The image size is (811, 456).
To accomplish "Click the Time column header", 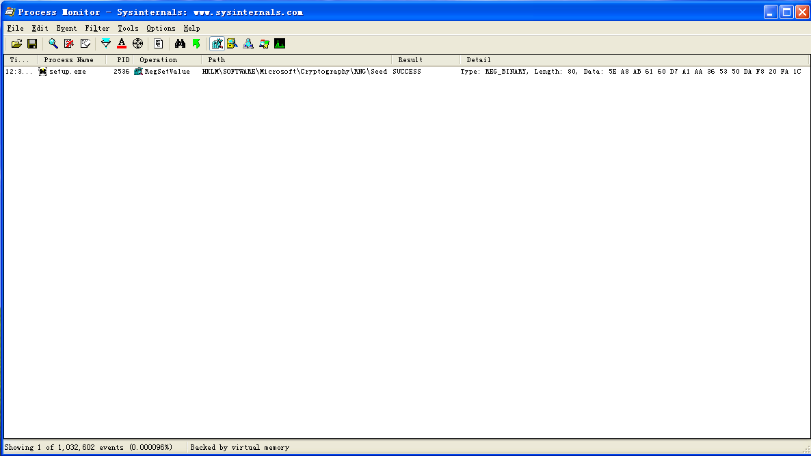I will pyautogui.click(x=21, y=60).
